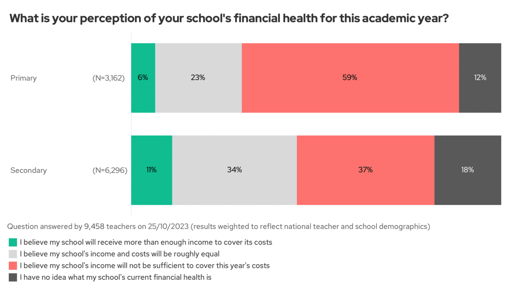Select the Primary 6% green bar segment
This screenshot has width=527, height=292.
(143, 78)
